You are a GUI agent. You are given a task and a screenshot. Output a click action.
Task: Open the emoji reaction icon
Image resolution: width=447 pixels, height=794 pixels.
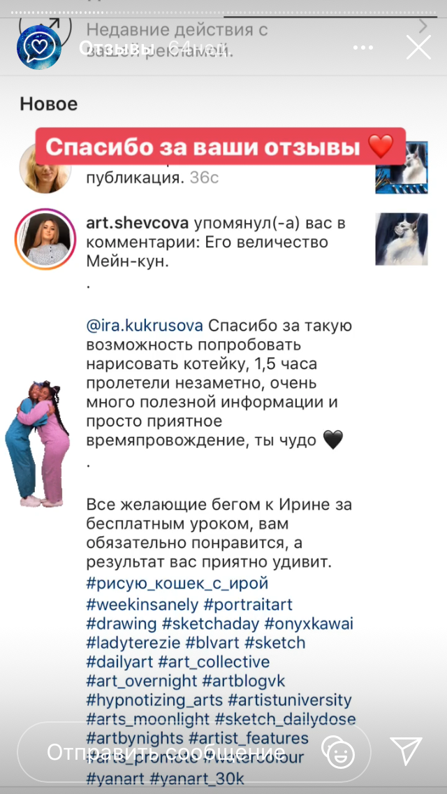338,751
